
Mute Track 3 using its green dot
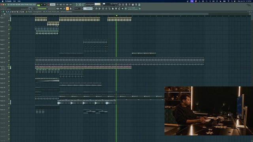tap(9, 29)
